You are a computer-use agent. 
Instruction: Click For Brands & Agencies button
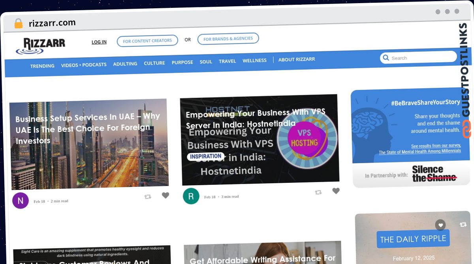[x=228, y=39]
